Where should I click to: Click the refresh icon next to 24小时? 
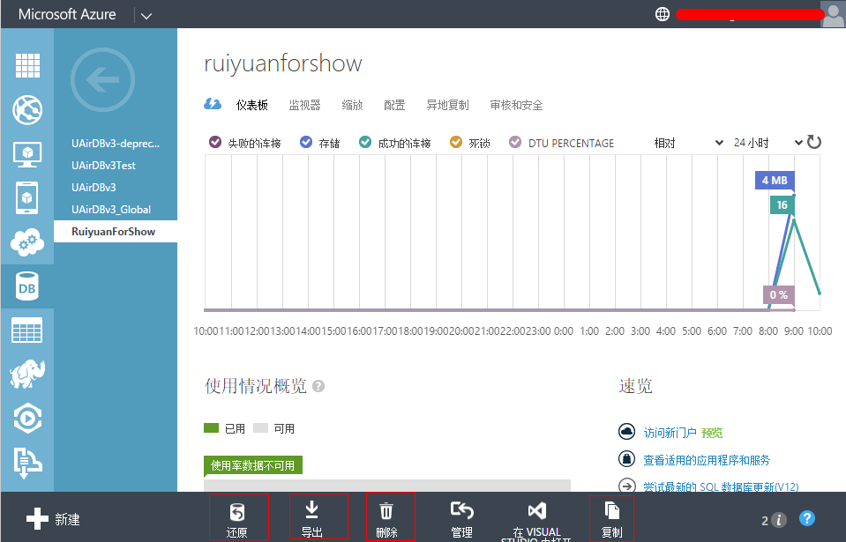pyautogui.click(x=812, y=141)
